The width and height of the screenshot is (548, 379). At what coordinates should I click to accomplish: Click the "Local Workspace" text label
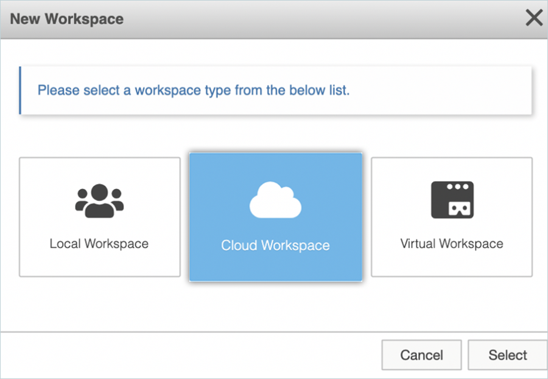click(99, 244)
